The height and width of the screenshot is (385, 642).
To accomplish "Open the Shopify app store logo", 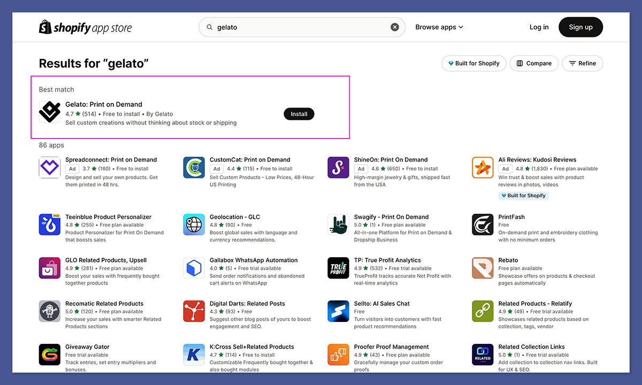I will coord(85,27).
